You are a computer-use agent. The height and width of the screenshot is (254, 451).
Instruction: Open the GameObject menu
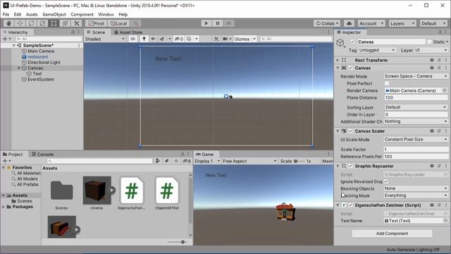(54, 14)
